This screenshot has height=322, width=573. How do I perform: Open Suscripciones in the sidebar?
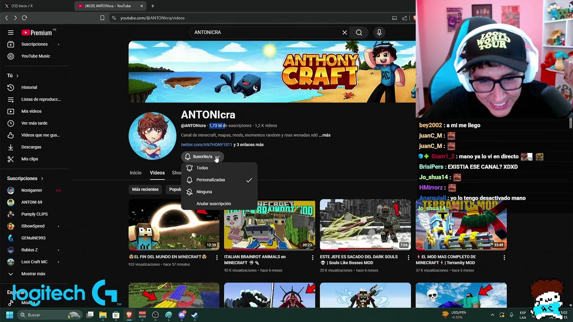pos(34,44)
